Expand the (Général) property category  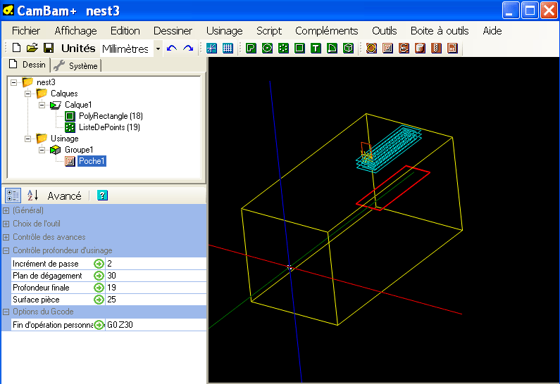tap(6, 211)
